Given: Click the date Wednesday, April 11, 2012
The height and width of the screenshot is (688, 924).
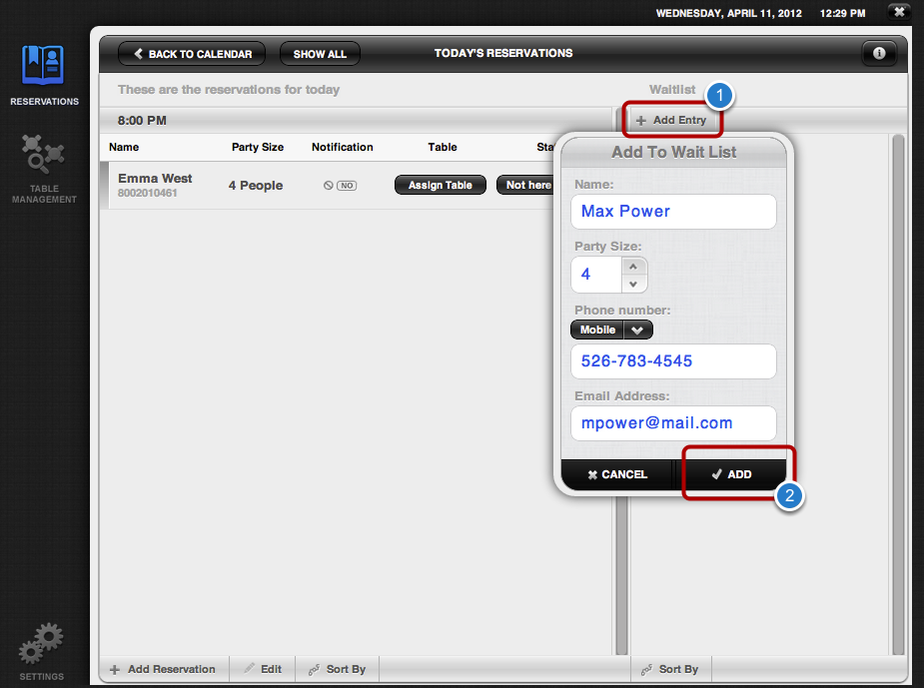Looking at the screenshot, I should (x=729, y=13).
